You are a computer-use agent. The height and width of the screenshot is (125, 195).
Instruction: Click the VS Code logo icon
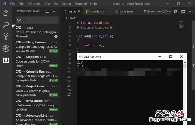4,3
